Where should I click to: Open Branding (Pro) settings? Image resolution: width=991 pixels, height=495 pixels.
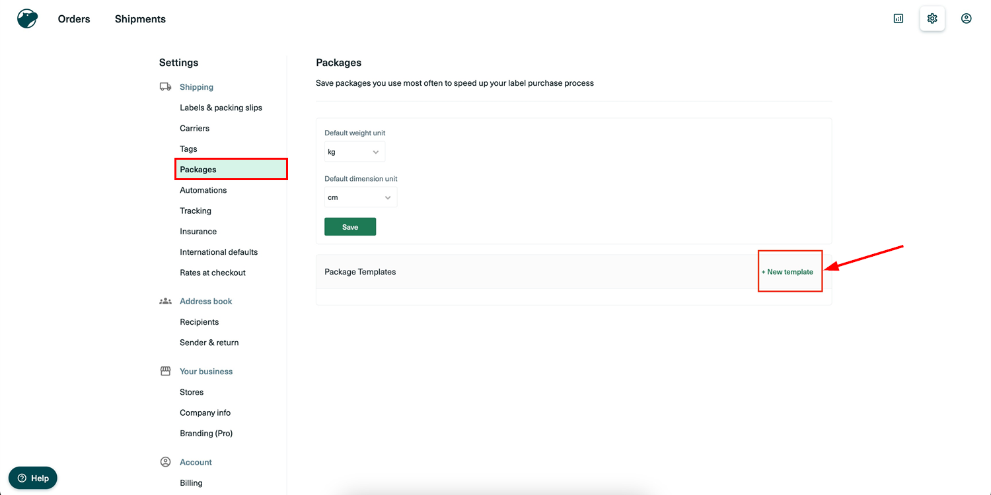[x=206, y=434]
